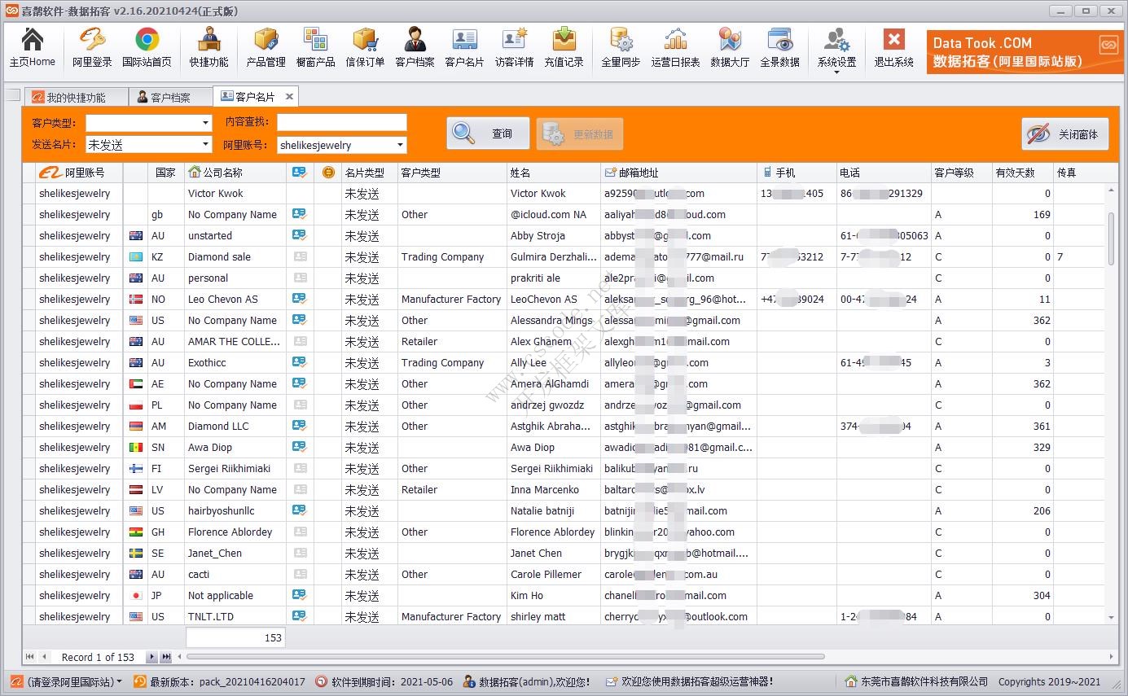The height and width of the screenshot is (696, 1128).
Task: Click the Data Took .COM banner
Action: (1025, 52)
